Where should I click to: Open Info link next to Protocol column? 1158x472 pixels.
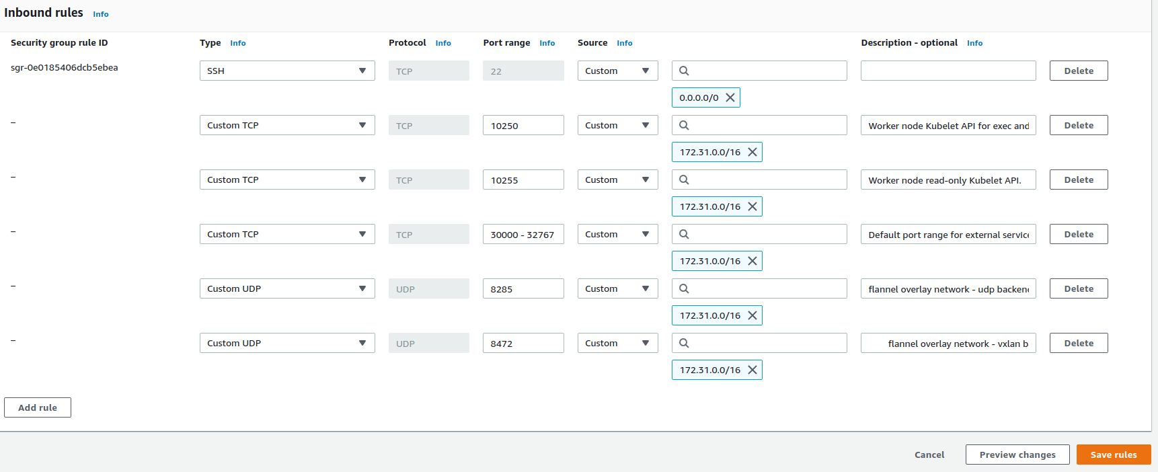pos(443,43)
